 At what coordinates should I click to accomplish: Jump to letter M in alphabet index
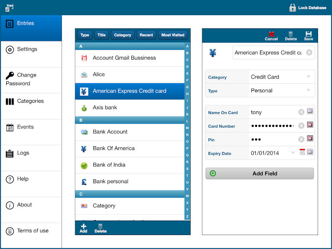187,128
